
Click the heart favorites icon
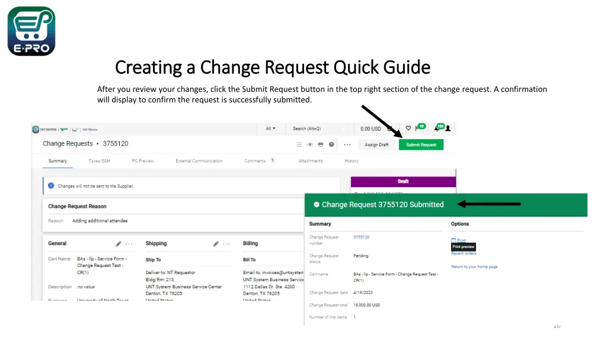coord(408,128)
